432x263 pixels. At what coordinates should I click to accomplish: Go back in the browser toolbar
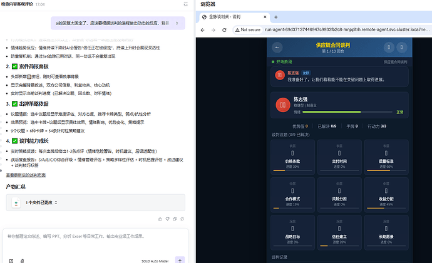tap(202, 30)
